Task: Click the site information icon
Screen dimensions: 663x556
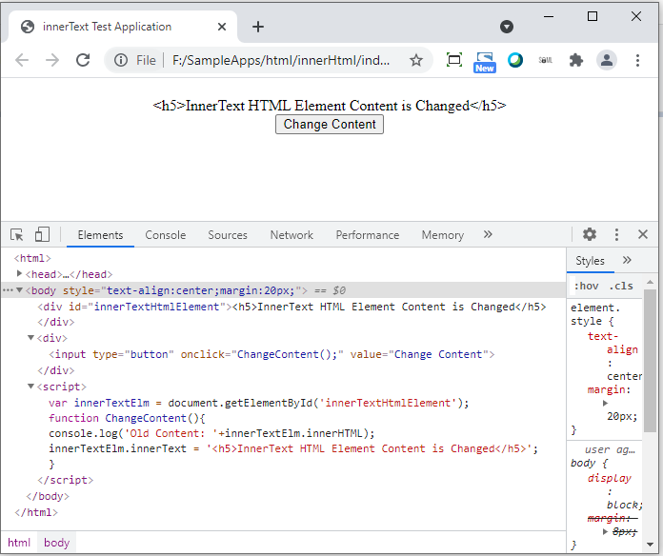Action: 121,60
